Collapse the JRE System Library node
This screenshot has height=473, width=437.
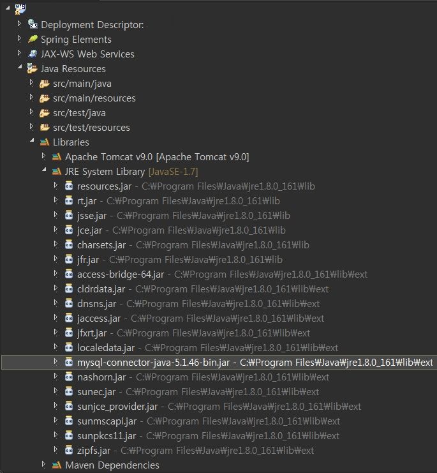pyautogui.click(x=44, y=170)
